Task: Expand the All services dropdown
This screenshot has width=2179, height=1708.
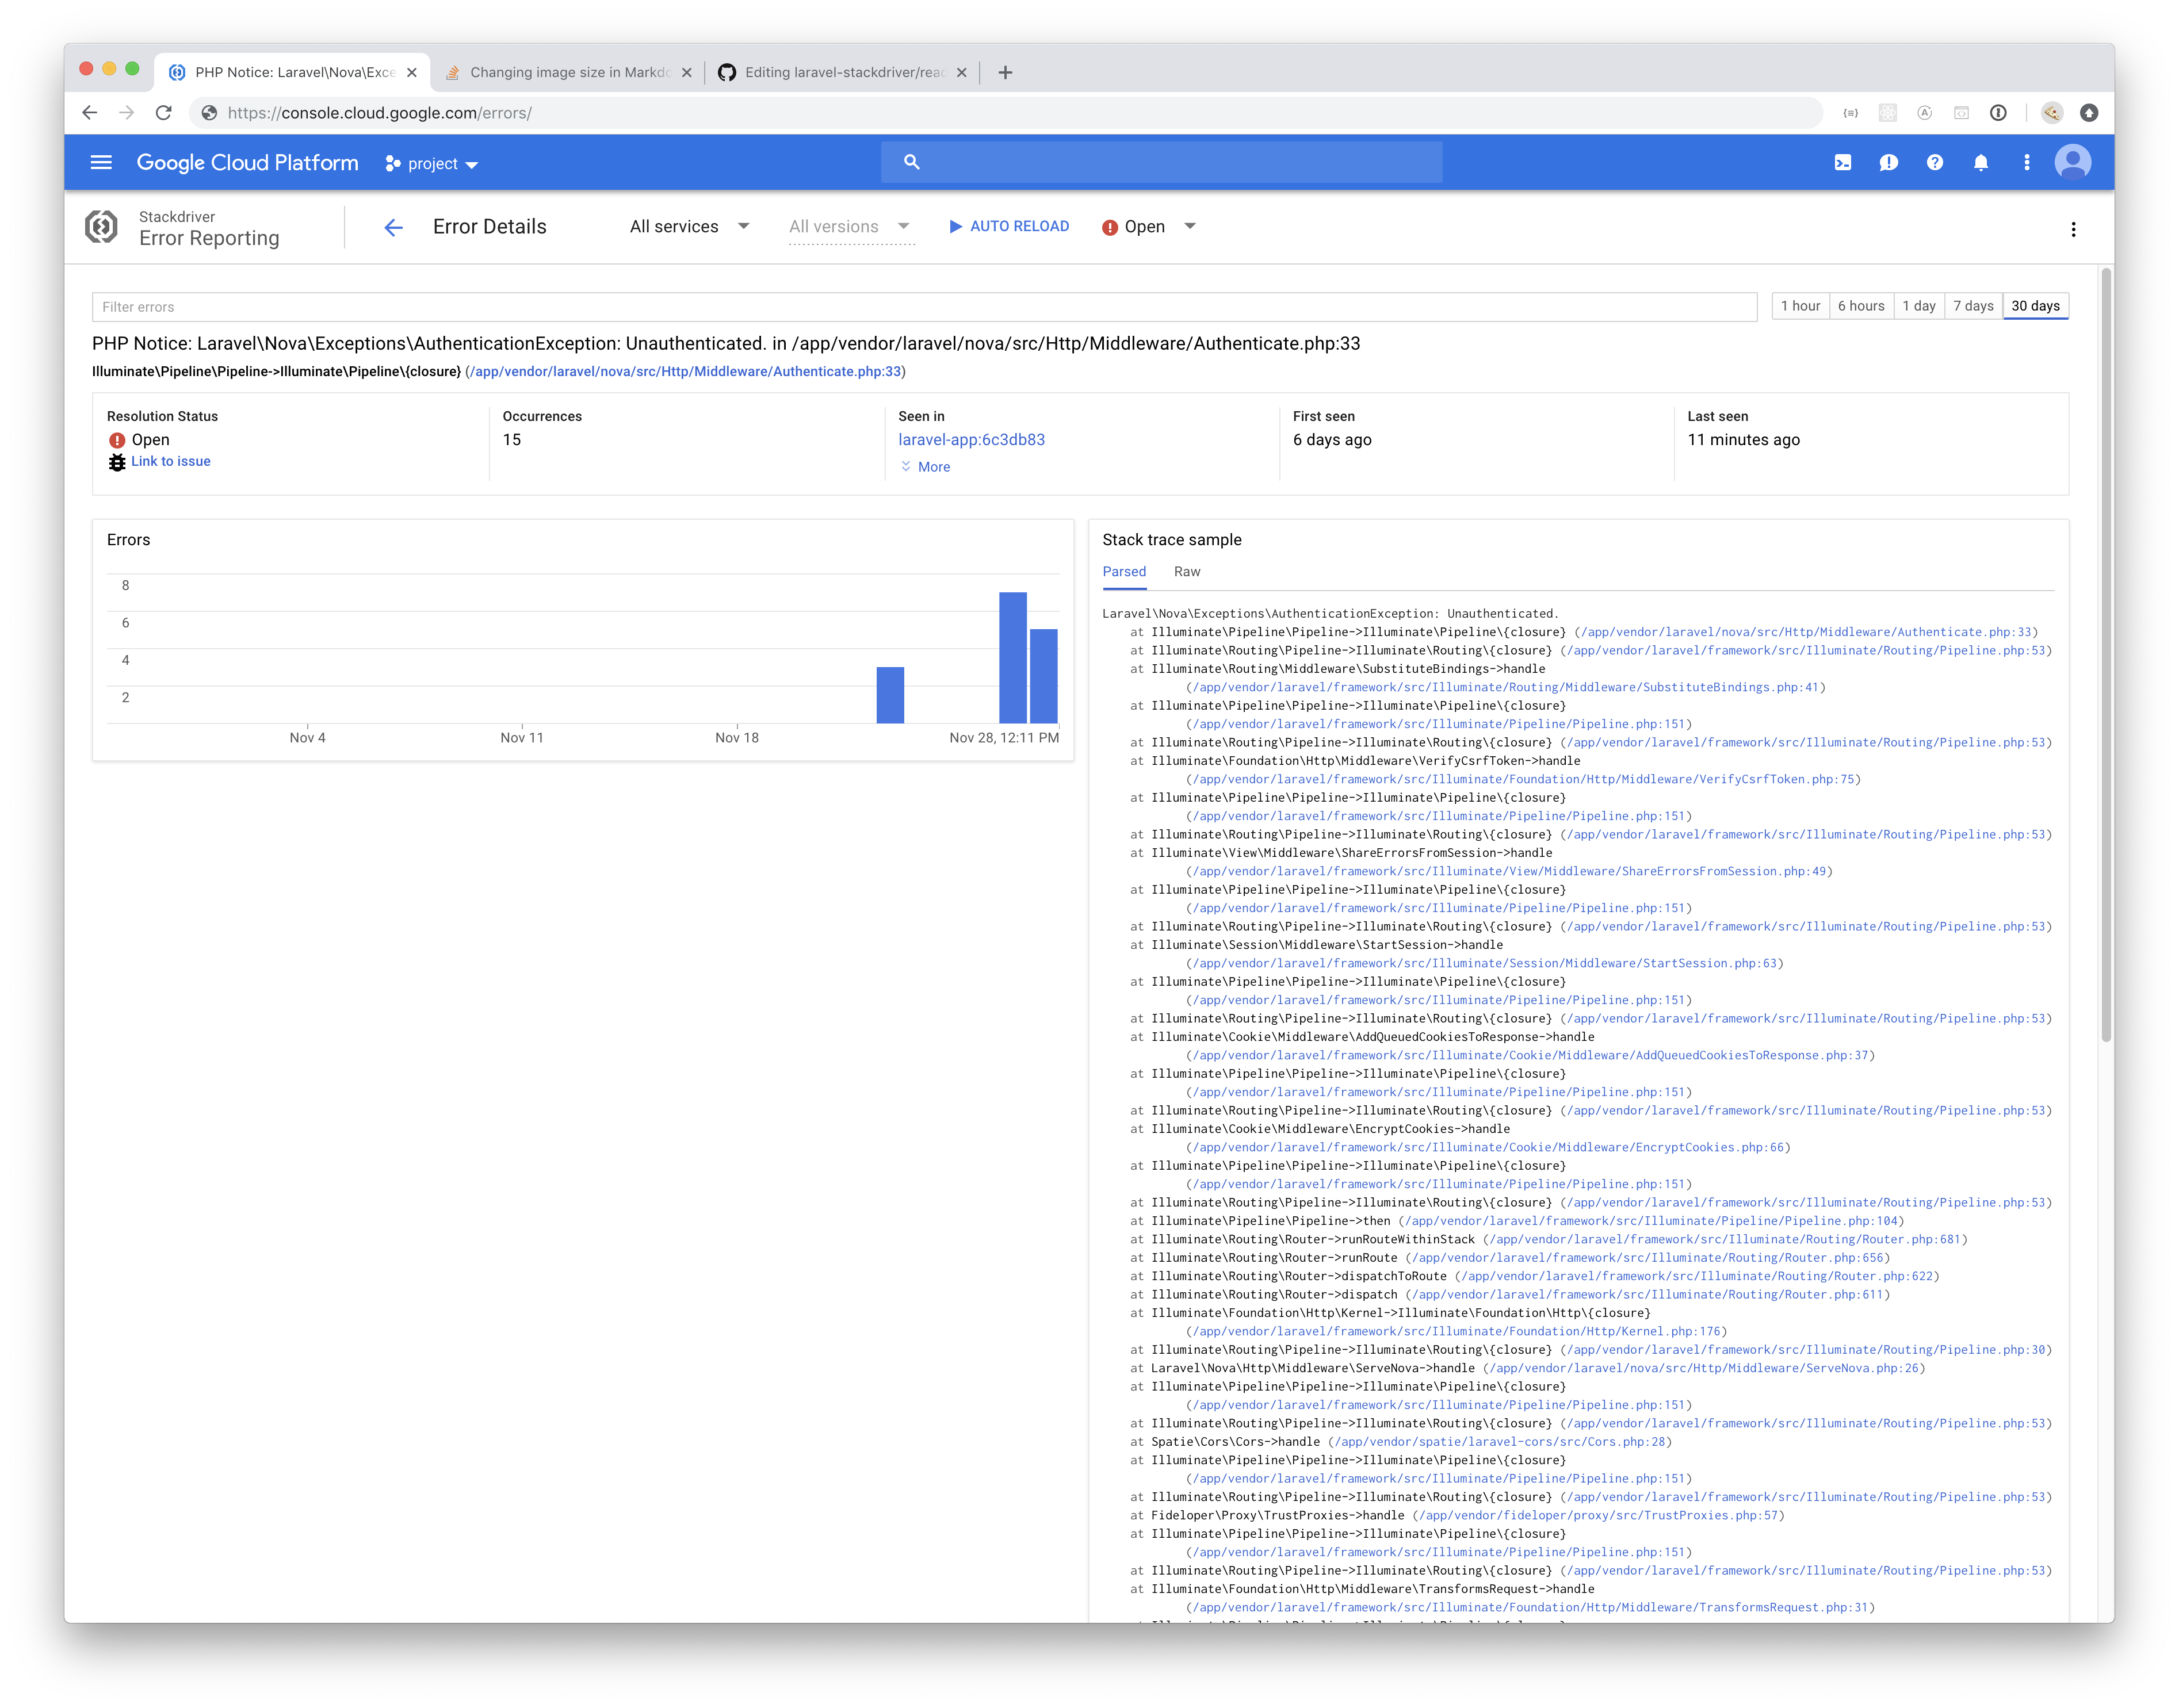Action: [689, 227]
